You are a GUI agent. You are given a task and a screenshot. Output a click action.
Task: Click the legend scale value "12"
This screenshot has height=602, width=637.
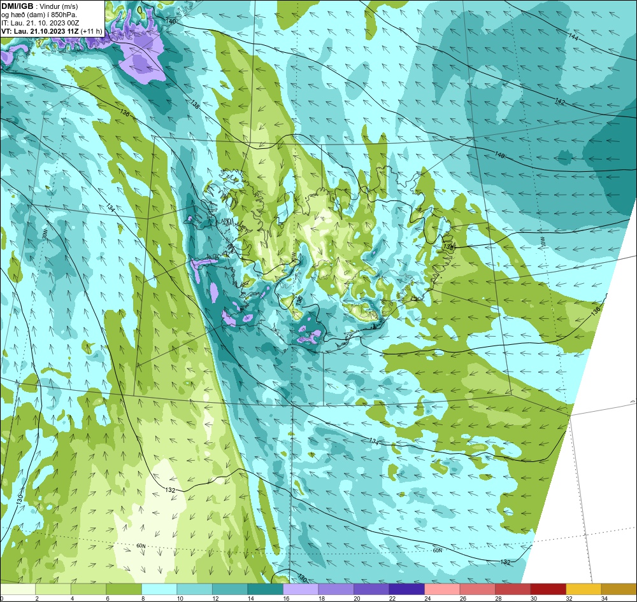click(215, 598)
